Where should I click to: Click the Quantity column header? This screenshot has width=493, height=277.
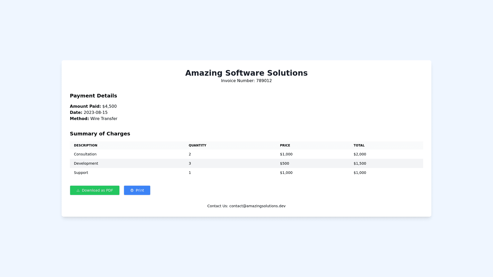197,145
